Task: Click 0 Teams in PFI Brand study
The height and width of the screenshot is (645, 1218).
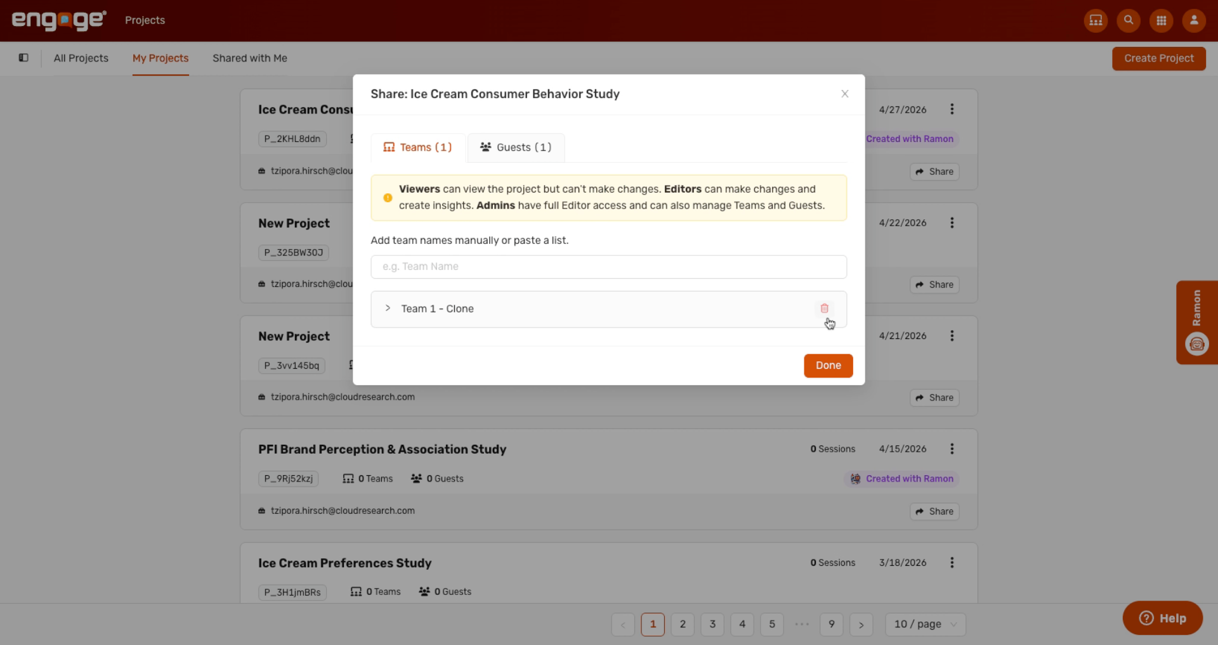Action: click(x=368, y=479)
